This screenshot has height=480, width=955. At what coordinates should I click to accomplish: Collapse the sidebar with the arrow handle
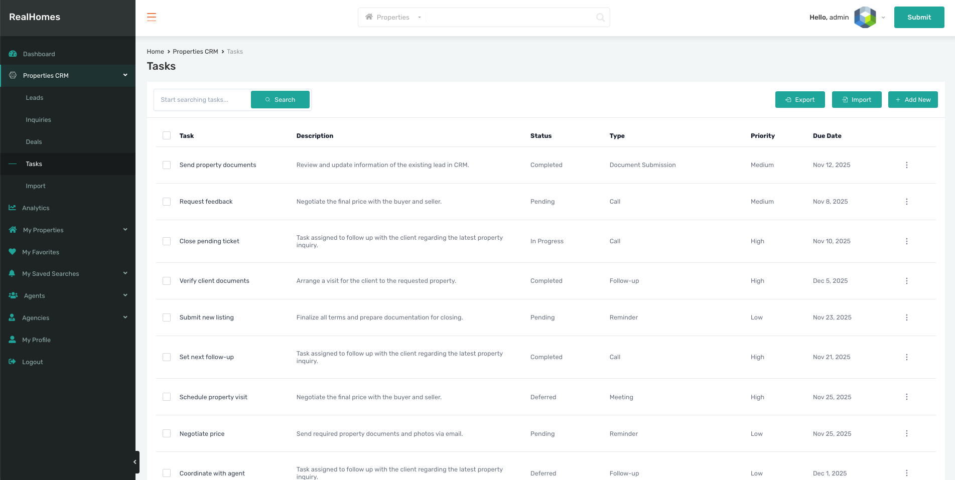[134, 462]
